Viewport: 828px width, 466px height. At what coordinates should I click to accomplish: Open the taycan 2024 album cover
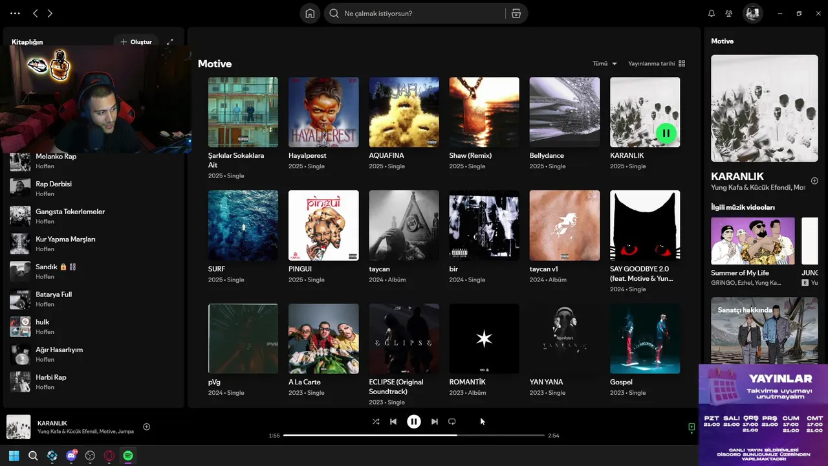click(404, 225)
